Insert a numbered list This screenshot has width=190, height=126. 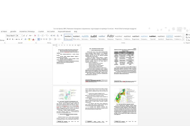click(43, 36)
